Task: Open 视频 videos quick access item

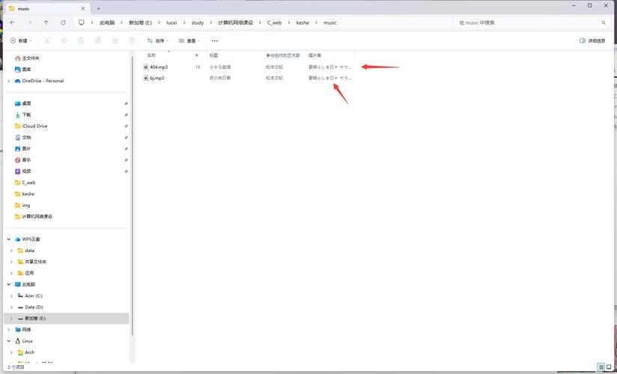Action: pos(22,171)
